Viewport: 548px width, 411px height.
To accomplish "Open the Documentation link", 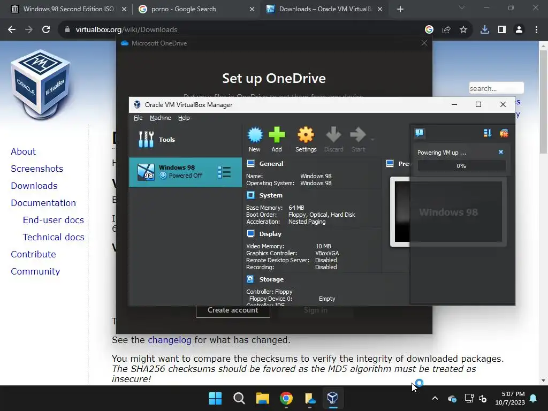I will point(43,203).
